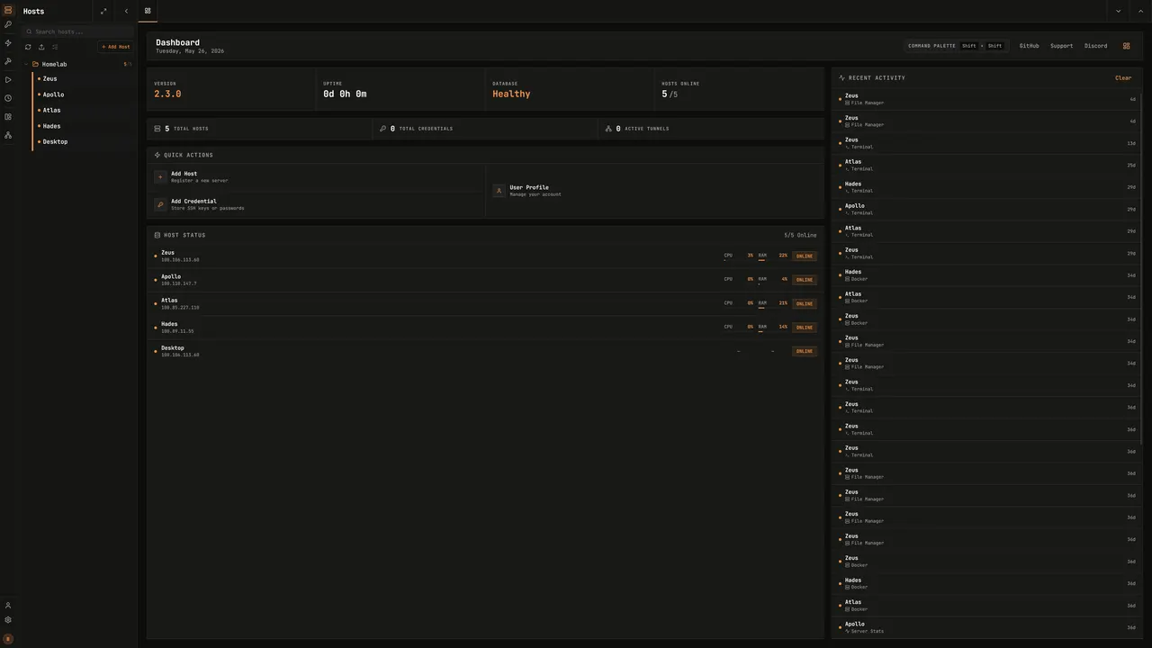This screenshot has height=648, width=1152.
Task: Open the Desktop row in Host Status
Action: (485, 351)
